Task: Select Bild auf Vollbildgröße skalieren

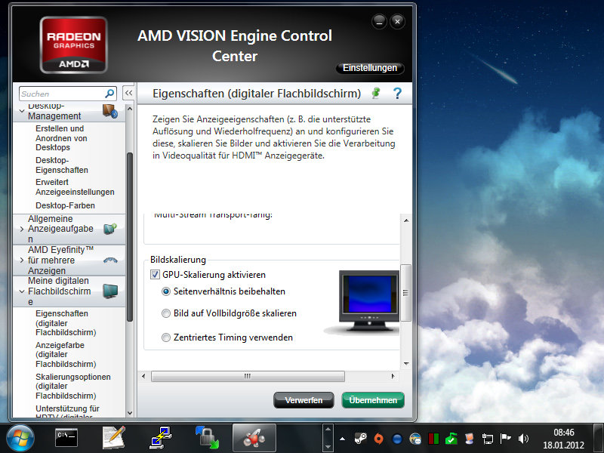Action: pyautogui.click(x=166, y=313)
